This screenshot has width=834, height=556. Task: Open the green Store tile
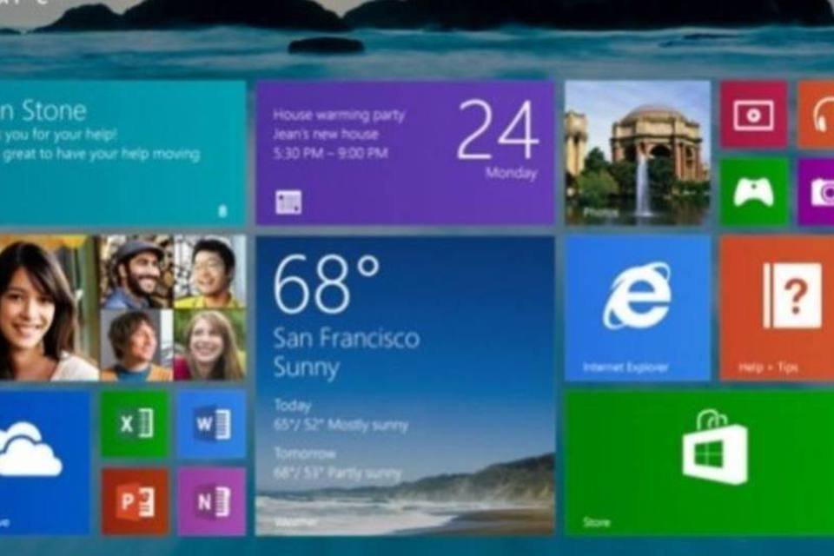coord(699,462)
